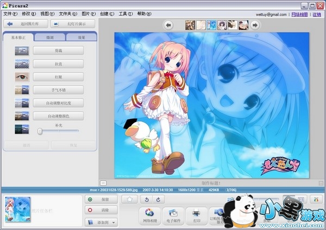Open Web Album (网络相册) upload

[x=149, y=215]
